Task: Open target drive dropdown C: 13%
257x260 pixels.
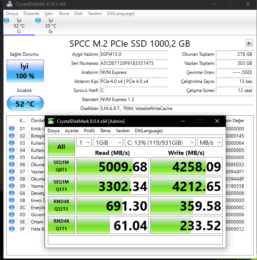Action: tap(160, 142)
